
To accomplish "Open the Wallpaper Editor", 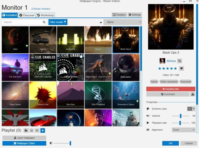I will point(24,143).
